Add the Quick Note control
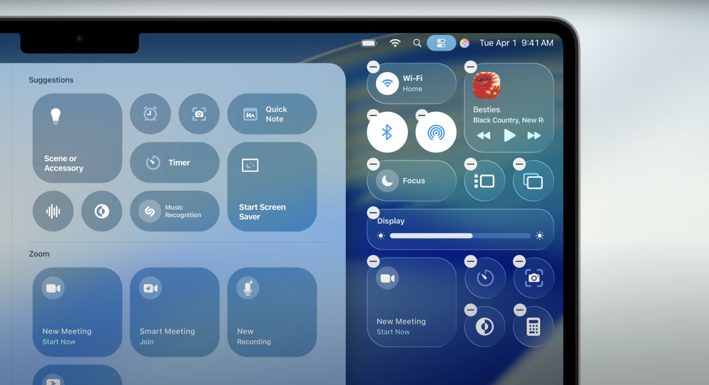709x385 pixels. tap(271, 114)
